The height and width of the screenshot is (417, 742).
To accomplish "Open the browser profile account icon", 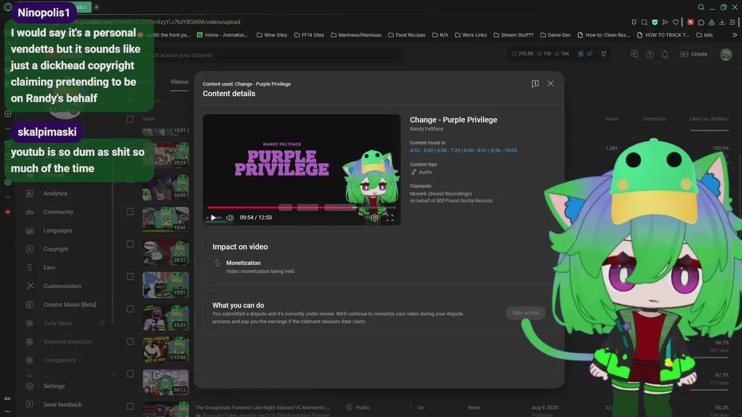I will pyautogui.click(x=711, y=22).
